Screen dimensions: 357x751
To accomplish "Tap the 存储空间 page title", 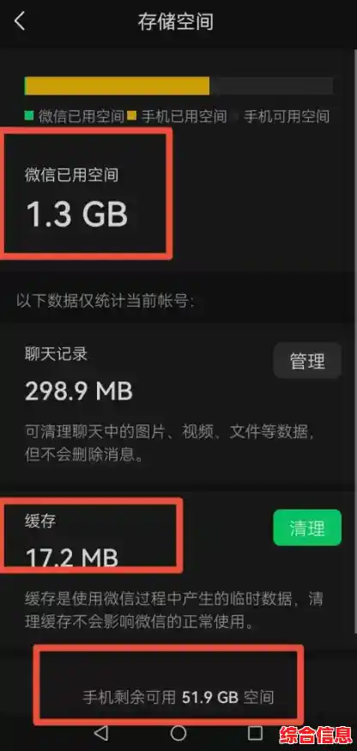I will 176,22.
